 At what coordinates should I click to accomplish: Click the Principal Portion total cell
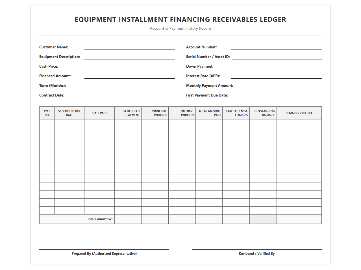click(x=155, y=219)
